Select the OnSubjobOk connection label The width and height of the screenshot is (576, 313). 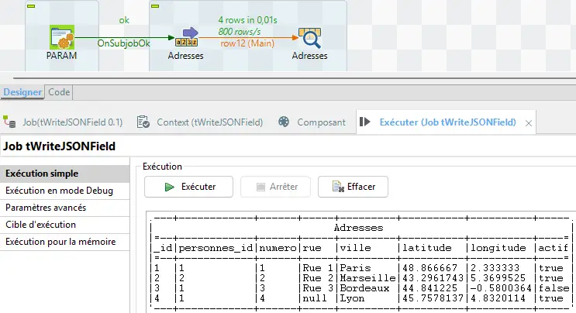click(122, 43)
